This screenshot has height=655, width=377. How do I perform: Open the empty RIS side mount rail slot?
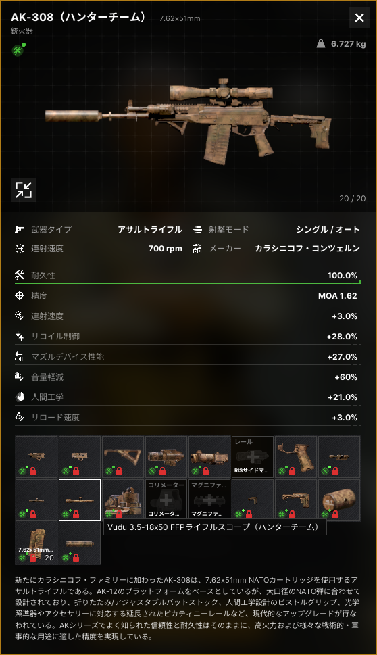(x=253, y=456)
